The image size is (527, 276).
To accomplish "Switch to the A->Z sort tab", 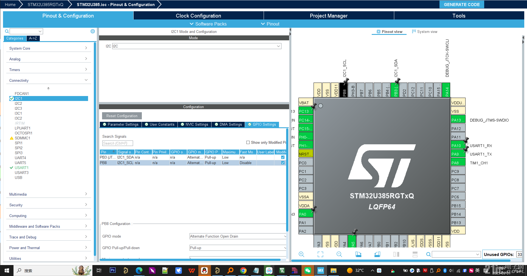I will tap(33, 38).
